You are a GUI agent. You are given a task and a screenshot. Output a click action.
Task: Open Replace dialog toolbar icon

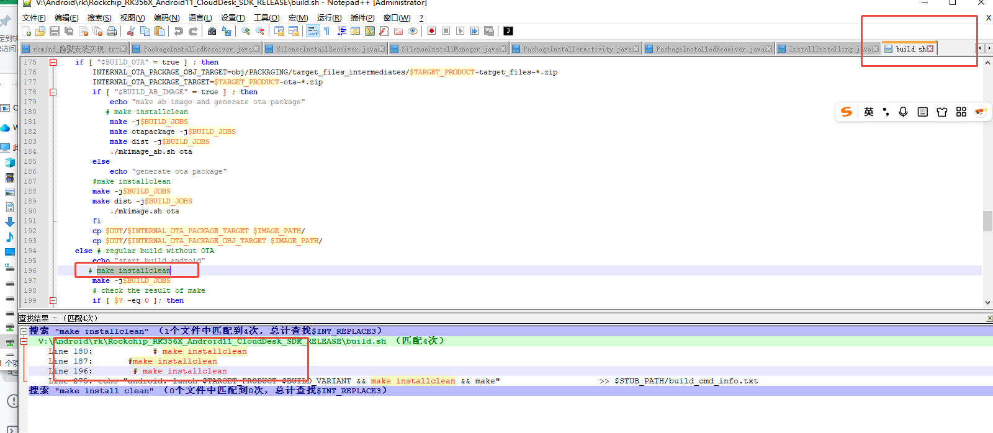(226, 31)
